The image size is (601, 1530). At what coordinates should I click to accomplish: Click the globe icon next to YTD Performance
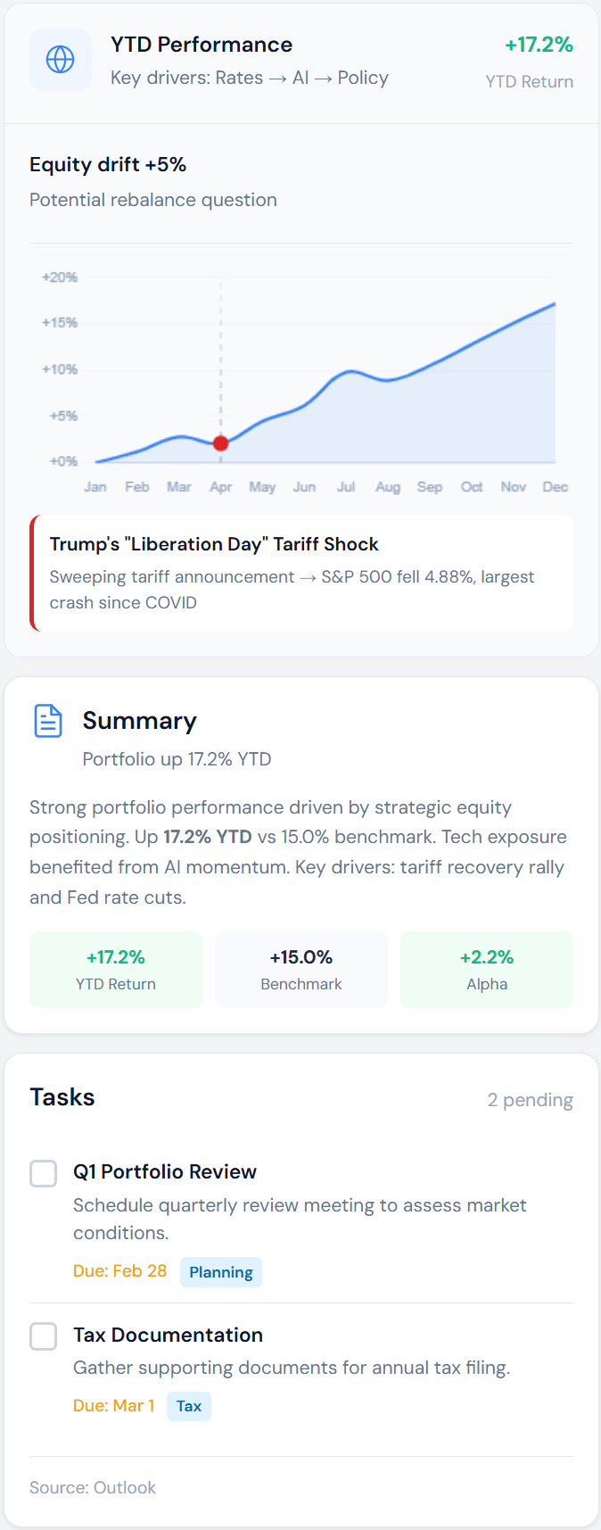(60, 60)
